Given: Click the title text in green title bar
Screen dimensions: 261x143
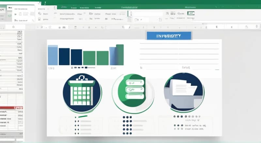Looking at the screenshot, I should point(129,7).
